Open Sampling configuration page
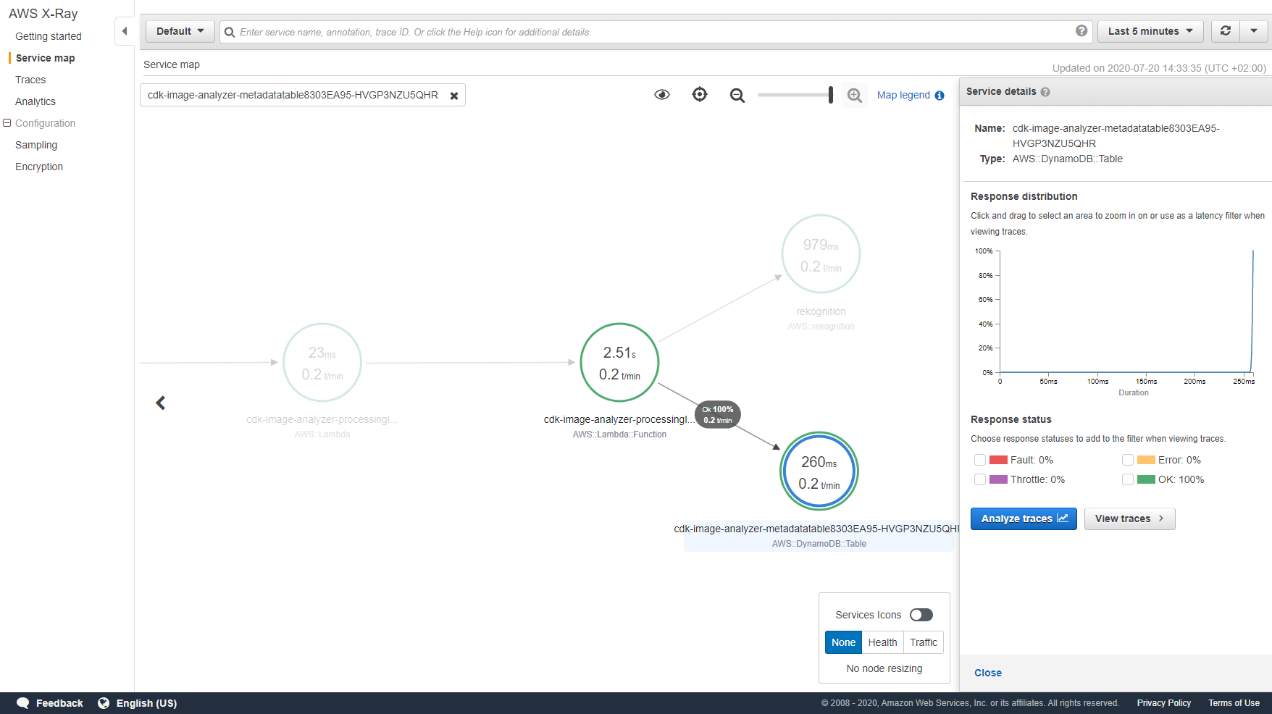Viewport: 1272px width, 714px height. point(36,145)
